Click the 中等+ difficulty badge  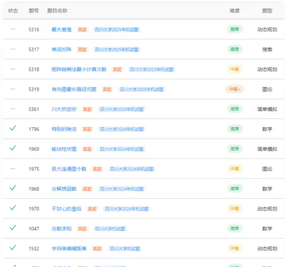pos(235,89)
